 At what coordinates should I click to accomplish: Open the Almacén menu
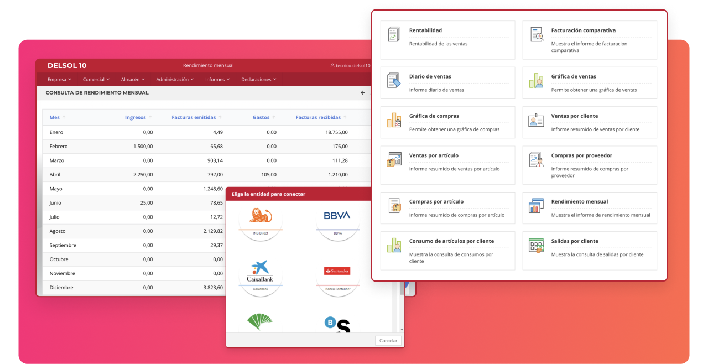tap(133, 80)
